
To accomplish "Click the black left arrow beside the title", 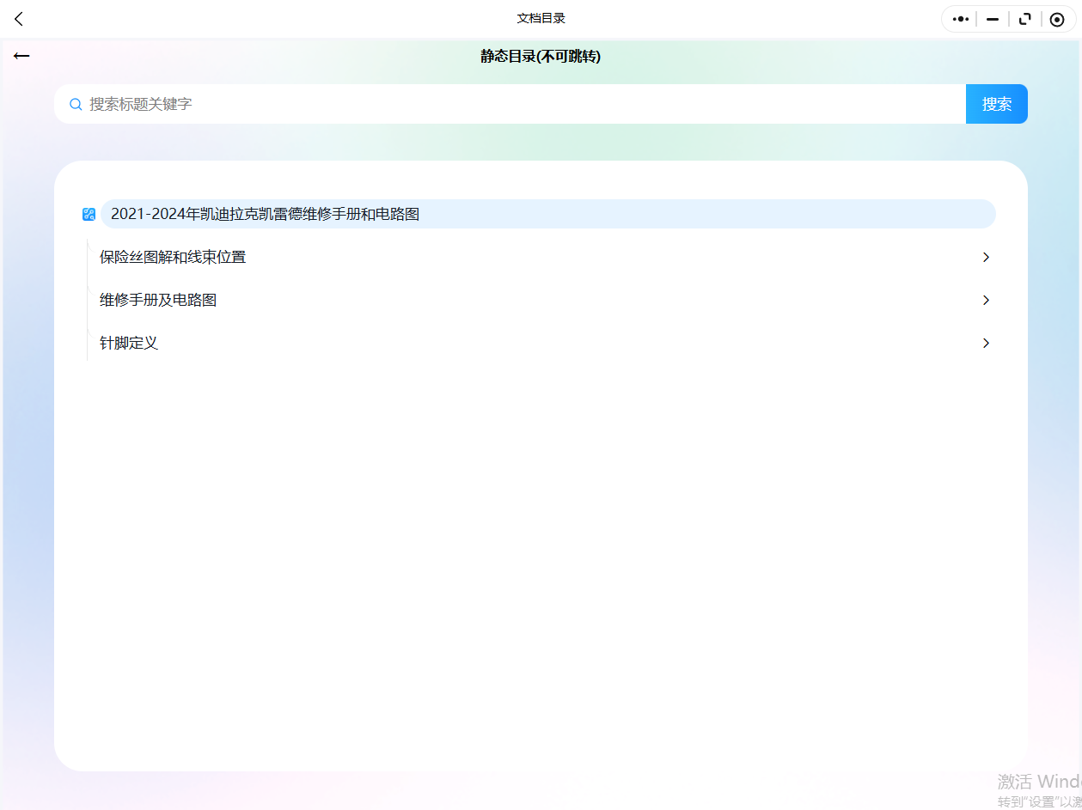I will (21, 56).
